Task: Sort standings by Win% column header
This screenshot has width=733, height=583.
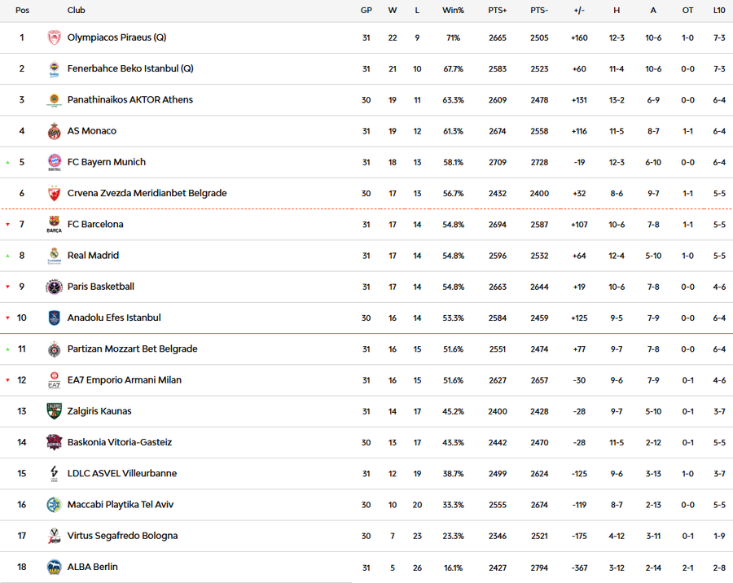Action: pyautogui.click(x=453, y=11)
